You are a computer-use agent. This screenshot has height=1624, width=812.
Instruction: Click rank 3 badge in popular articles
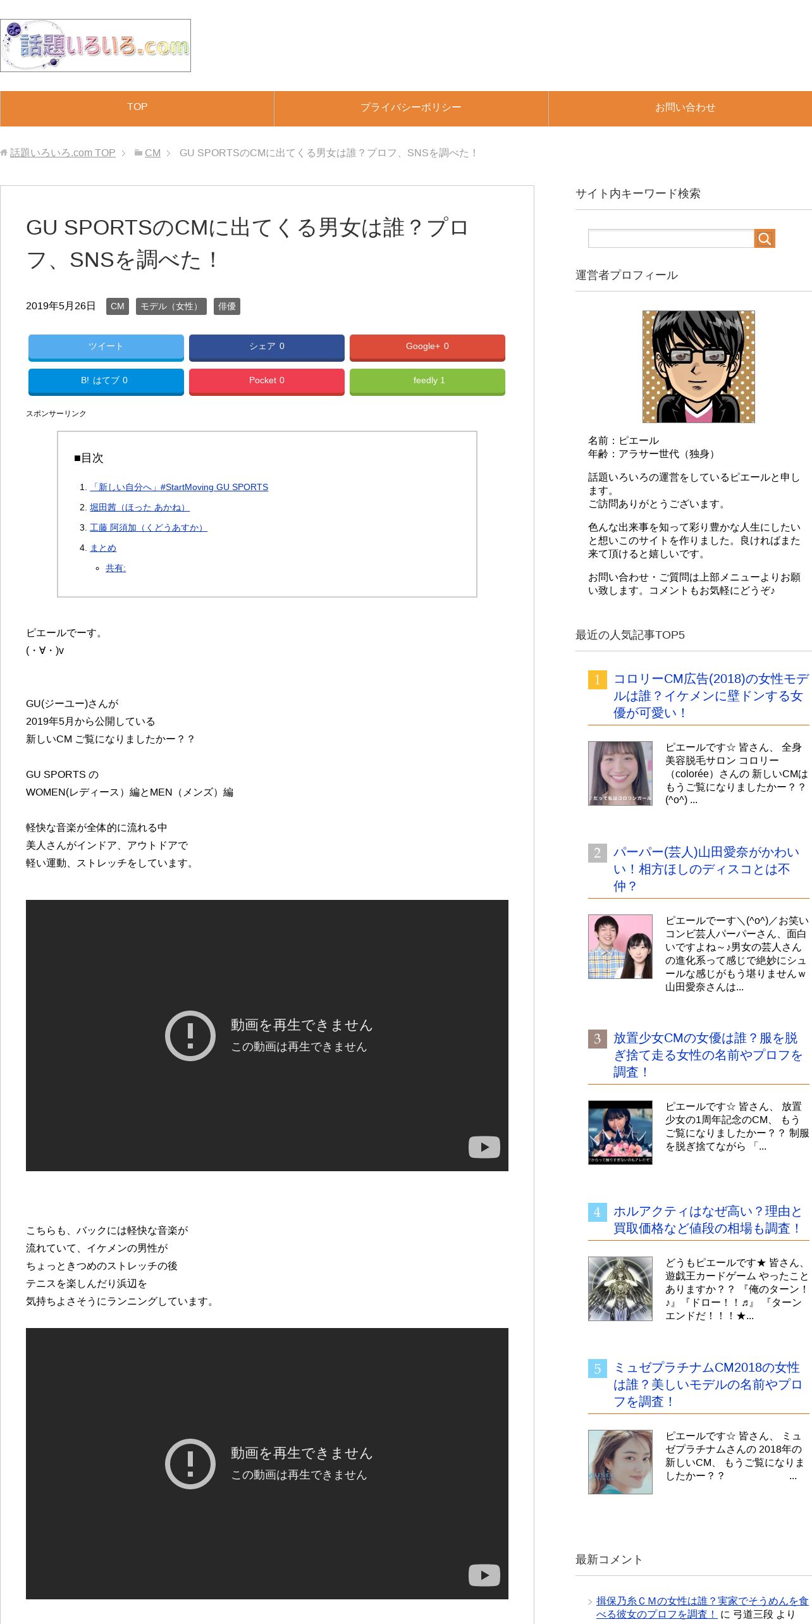598,1039
